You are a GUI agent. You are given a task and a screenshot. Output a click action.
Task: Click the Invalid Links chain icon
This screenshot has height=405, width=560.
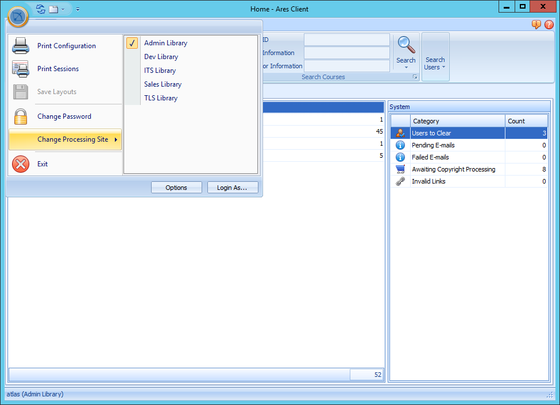[400, 181]
